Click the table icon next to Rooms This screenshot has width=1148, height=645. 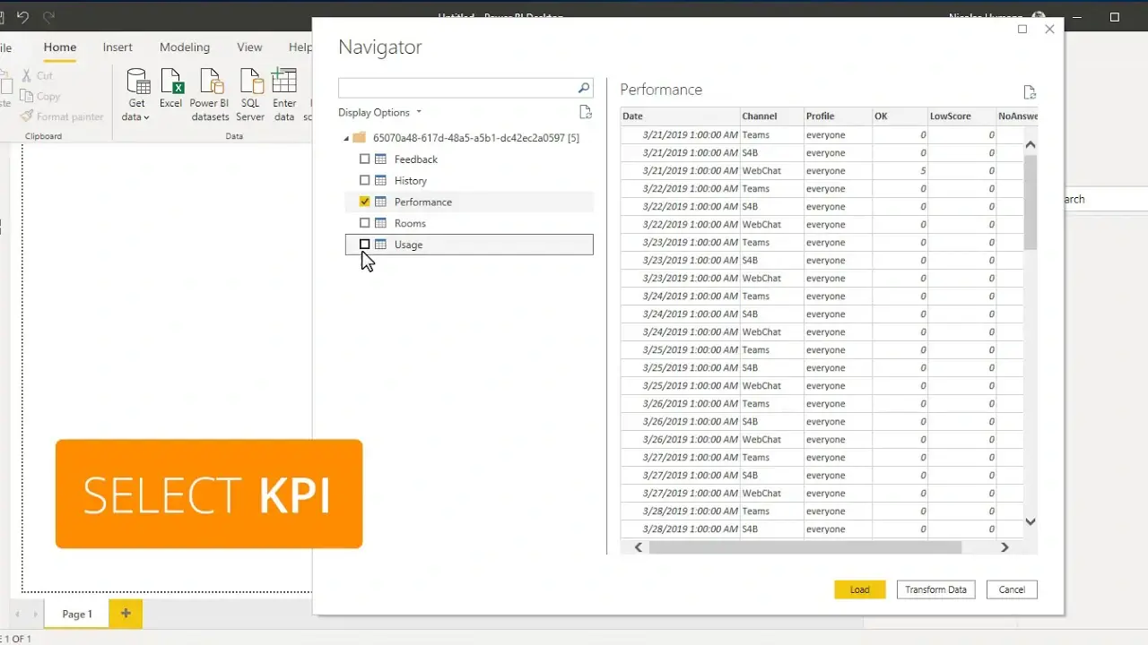point(380,223)
